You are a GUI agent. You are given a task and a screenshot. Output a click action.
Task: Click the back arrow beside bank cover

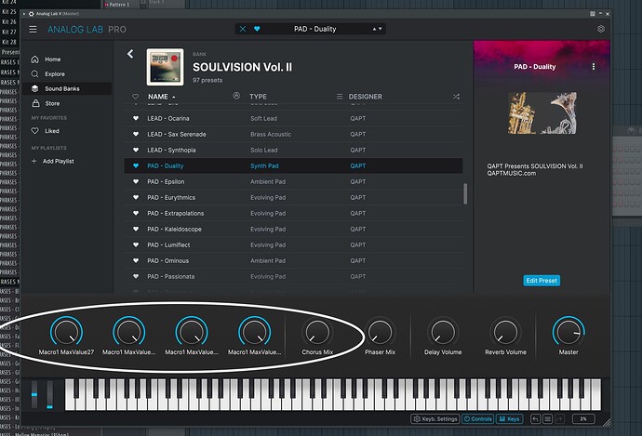(130, 54)
